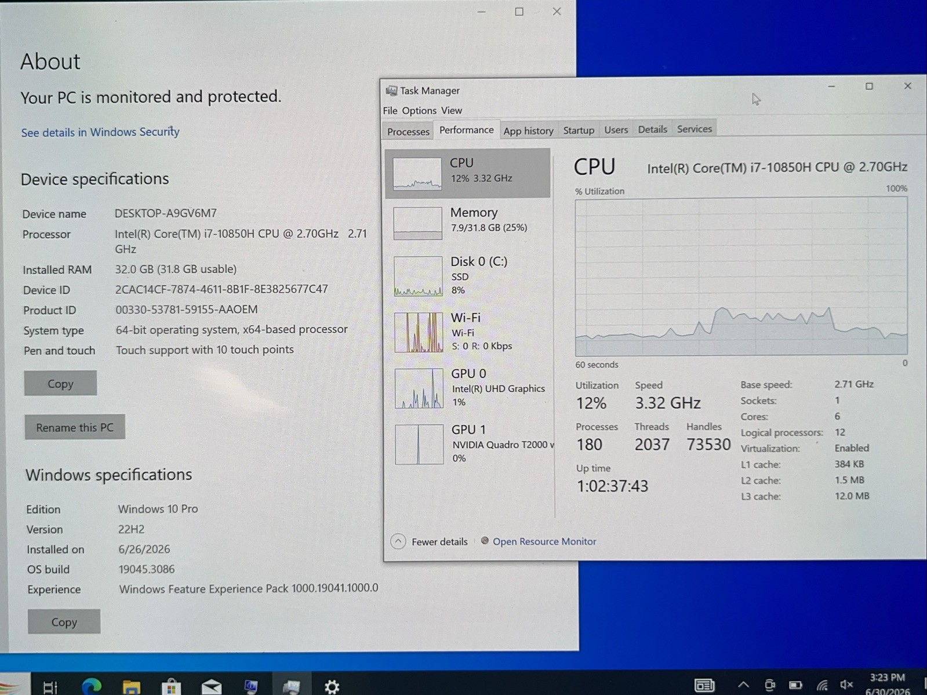The height and width of the screenshot is (695, 927).
Task: Open See details in Windows Security link
Action: click(100, 132)
